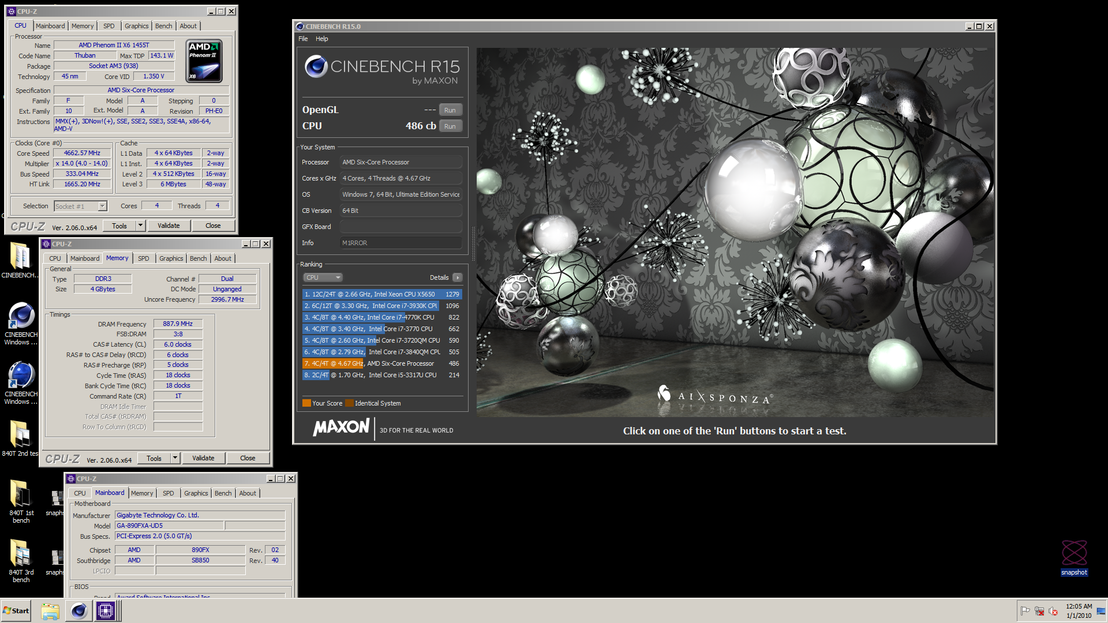Click Close in CPU-Z Memory window
Image resolution: width=1108 pixels, height=623 pixels.
[248, 458]
